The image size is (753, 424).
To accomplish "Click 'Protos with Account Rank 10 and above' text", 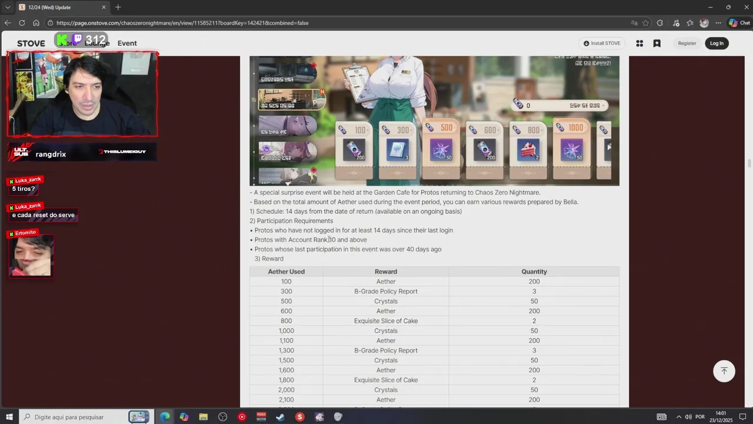I will point(311,240).
